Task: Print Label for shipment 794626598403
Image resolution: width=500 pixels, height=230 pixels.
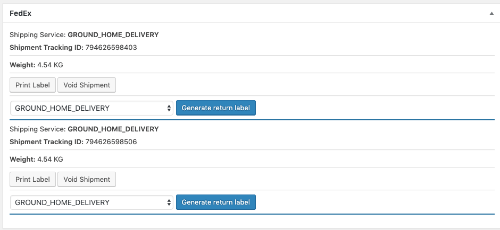Action: (32, 85)
